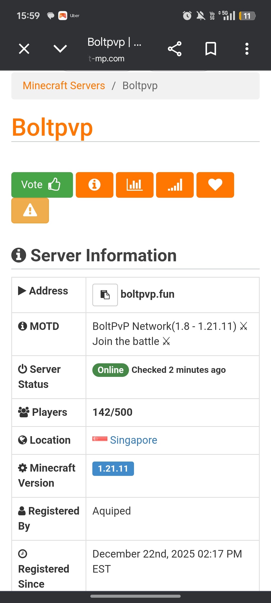Viewport: 271px width, 603px height.
Task: Tap the Online status badge
Action: (110, 370)
